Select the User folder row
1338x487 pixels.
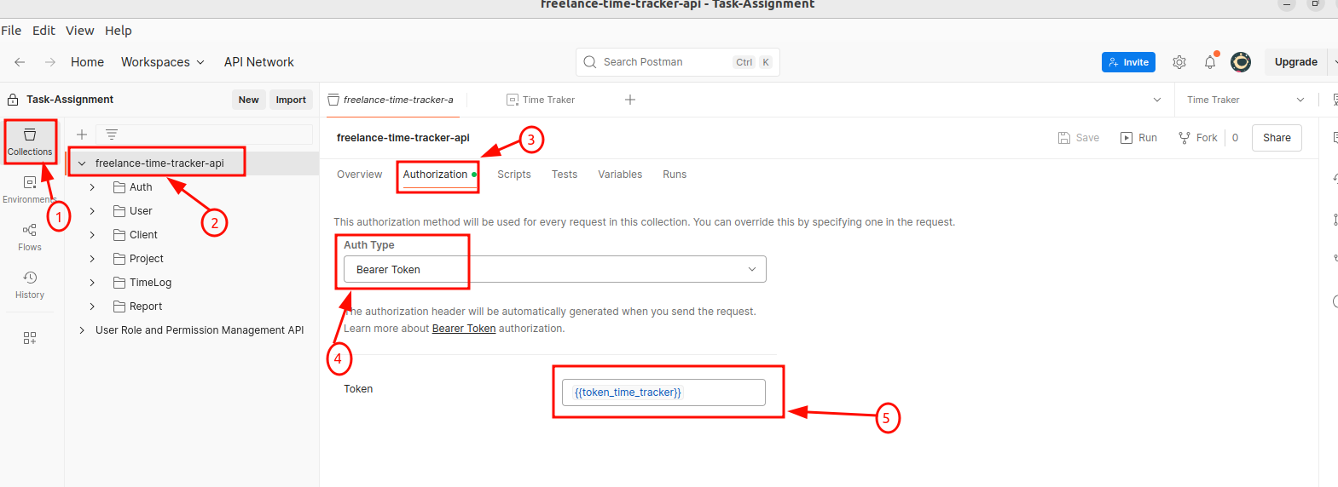192,211
